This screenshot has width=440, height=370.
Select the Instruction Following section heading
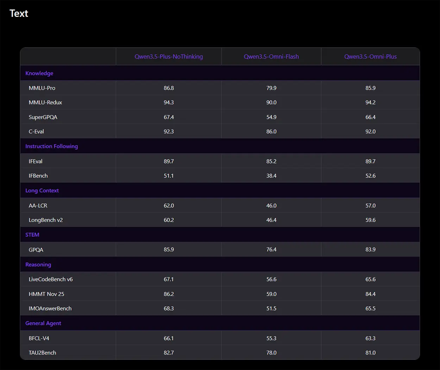point(51,146)
